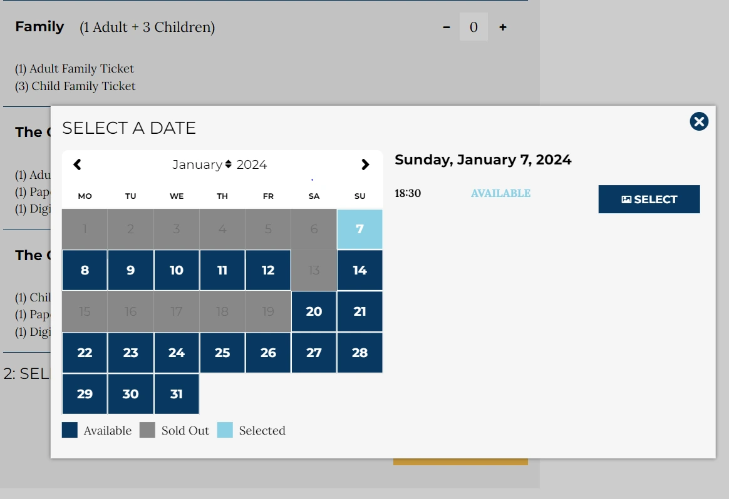Image resolution: width=729 pixels, height=499 pixels.
Task: Increase Family ticket quantity with plus
Action: pos(503,28)
